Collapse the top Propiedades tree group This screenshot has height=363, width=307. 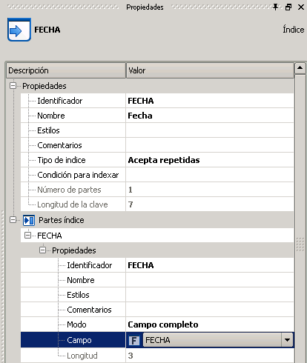click(13, 86)
